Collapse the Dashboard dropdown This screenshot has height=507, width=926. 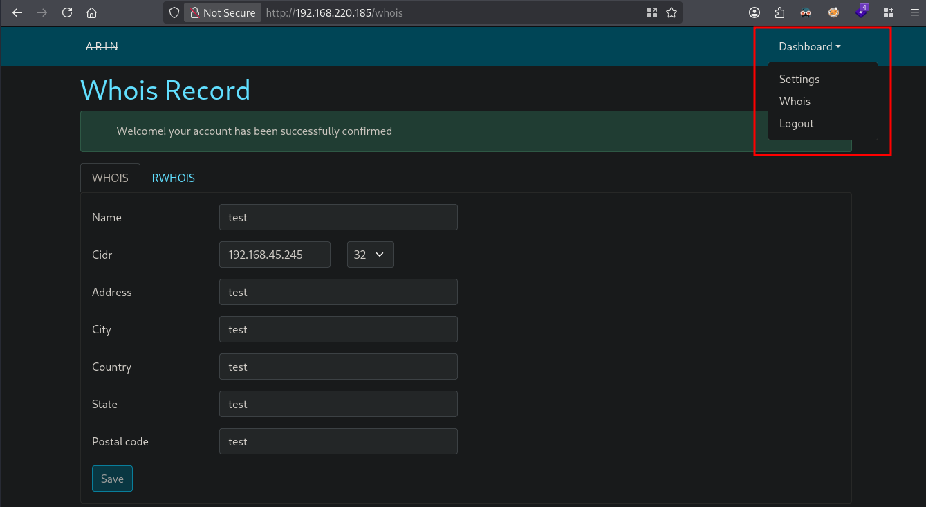(x=810, y=46)
